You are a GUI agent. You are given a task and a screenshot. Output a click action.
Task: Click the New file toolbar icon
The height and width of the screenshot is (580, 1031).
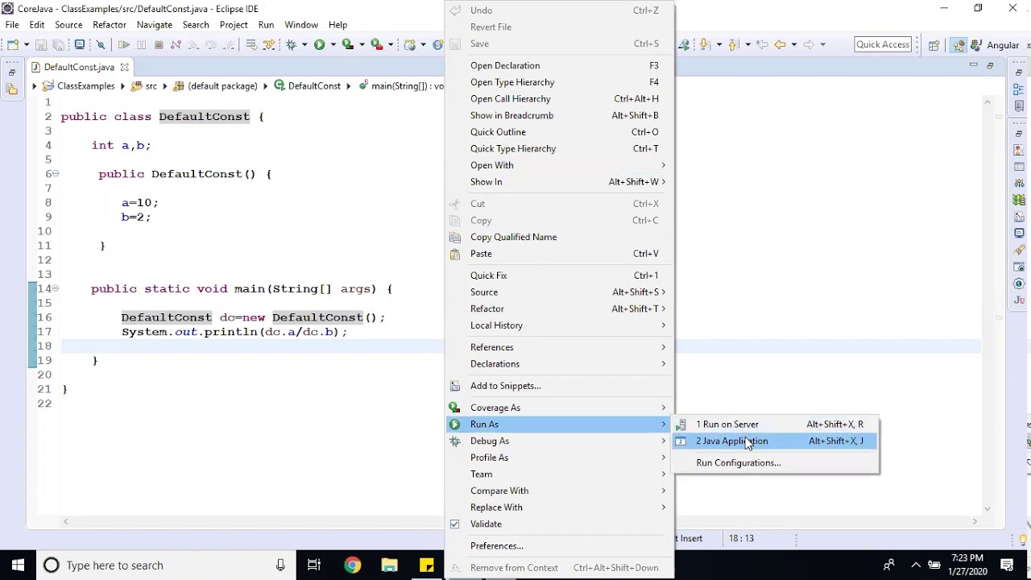coord(12,44)
